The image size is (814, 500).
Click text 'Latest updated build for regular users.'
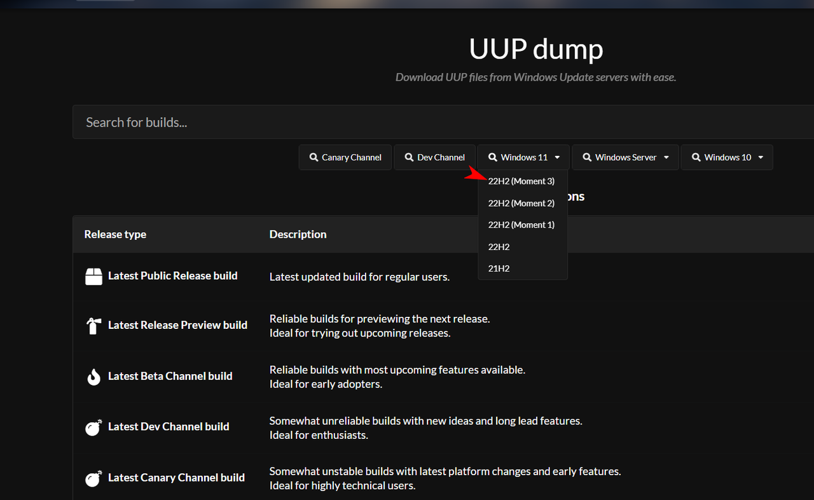(x=359, y=277)
